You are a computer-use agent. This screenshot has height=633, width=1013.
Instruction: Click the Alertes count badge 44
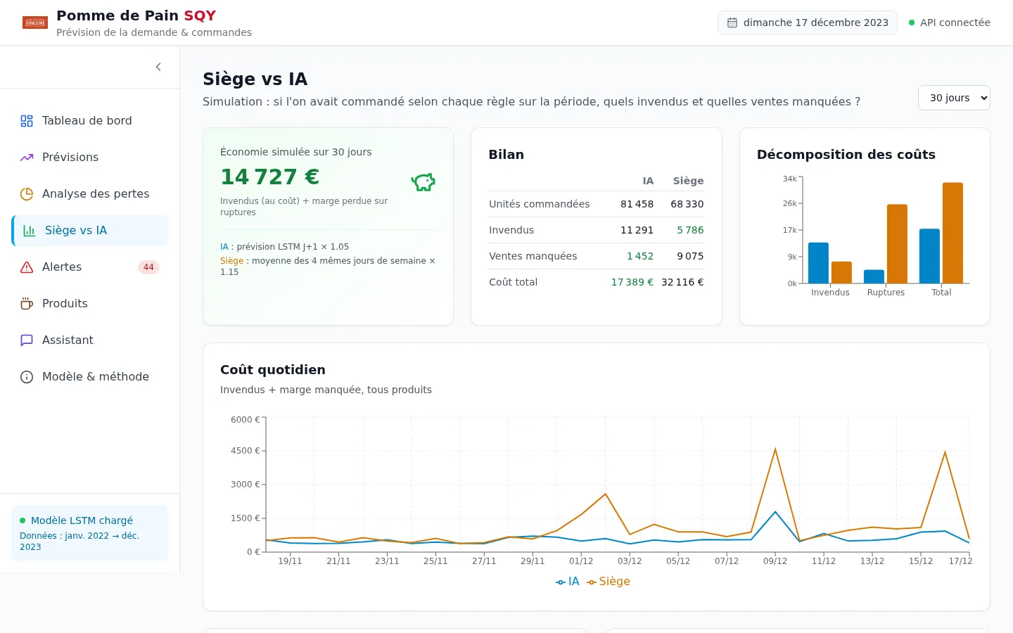(x=148, y=267)
